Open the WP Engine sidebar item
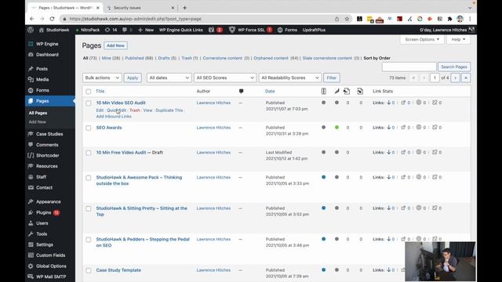 point(47,44)
